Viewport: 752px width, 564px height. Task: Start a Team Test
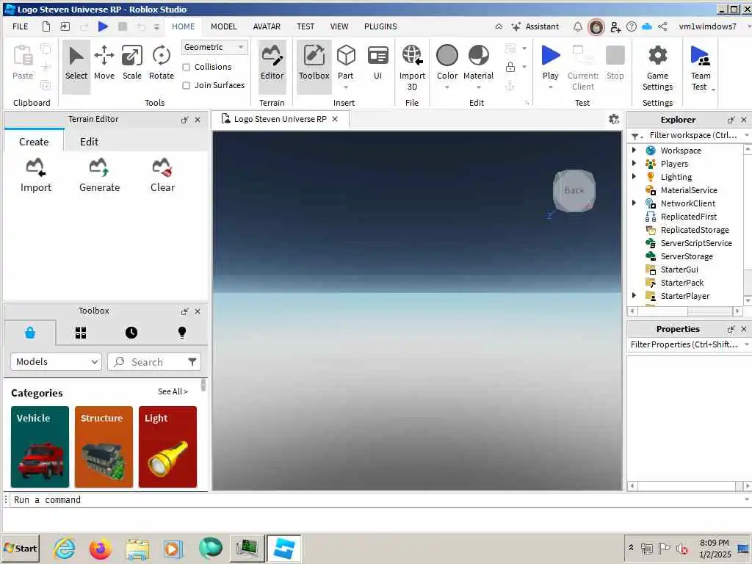pyautogui.click(x=700, y=67)
